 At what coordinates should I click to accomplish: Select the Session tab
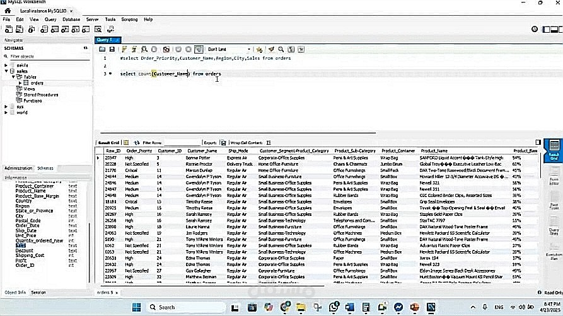point(38,292)
